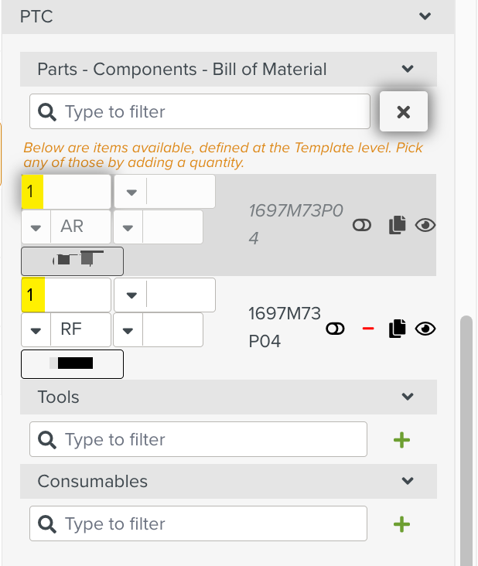The image size is (478, 566).
Task: Remove the RF part with the red minus icon
Action: (x=368, y=329)
